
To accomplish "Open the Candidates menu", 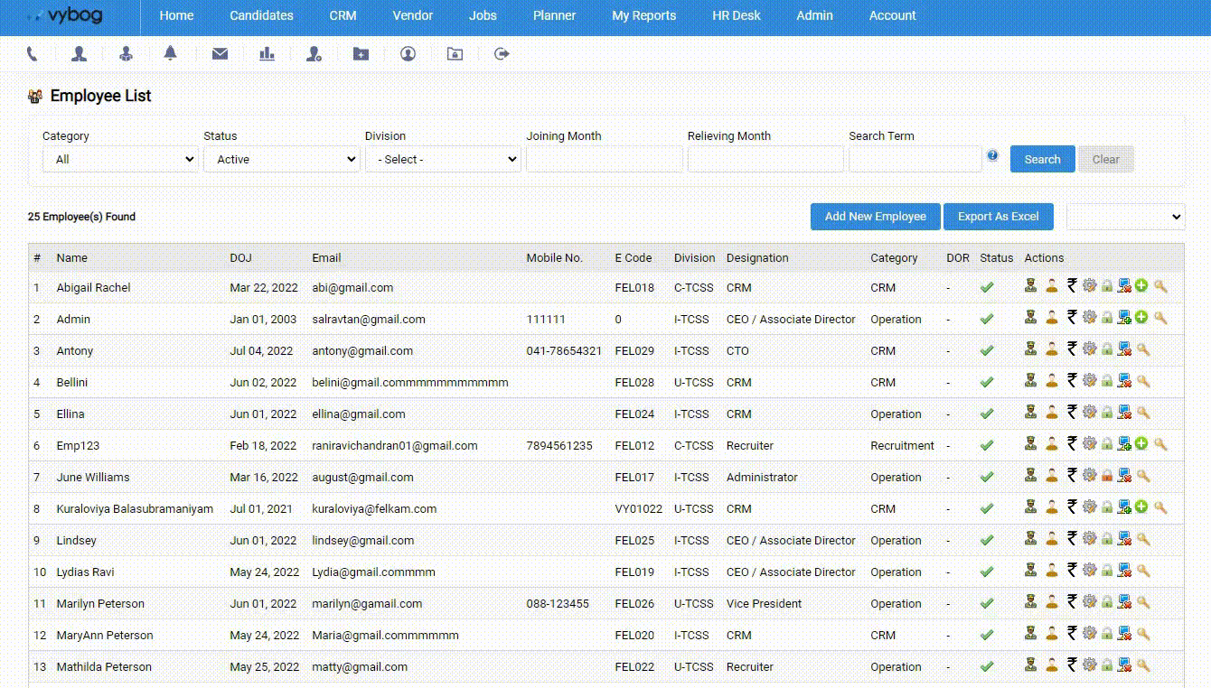I will click(x=261, y=15).
